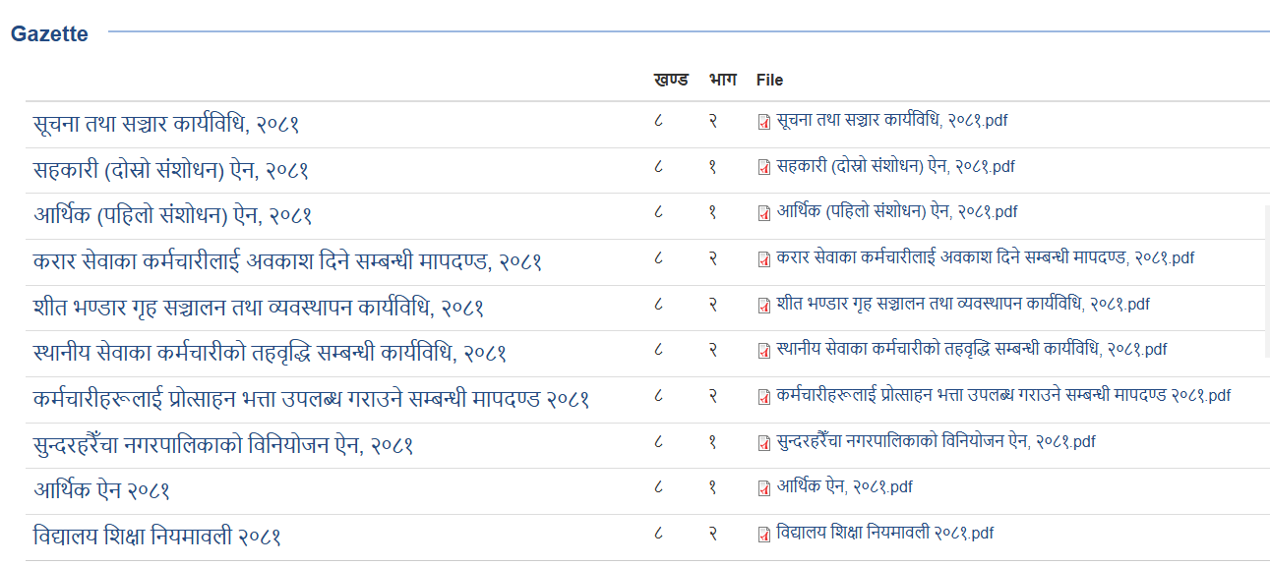Click the Gazette section heading

coord(49,34)
